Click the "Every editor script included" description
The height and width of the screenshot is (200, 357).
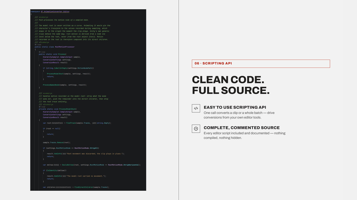tap(245, 135)
